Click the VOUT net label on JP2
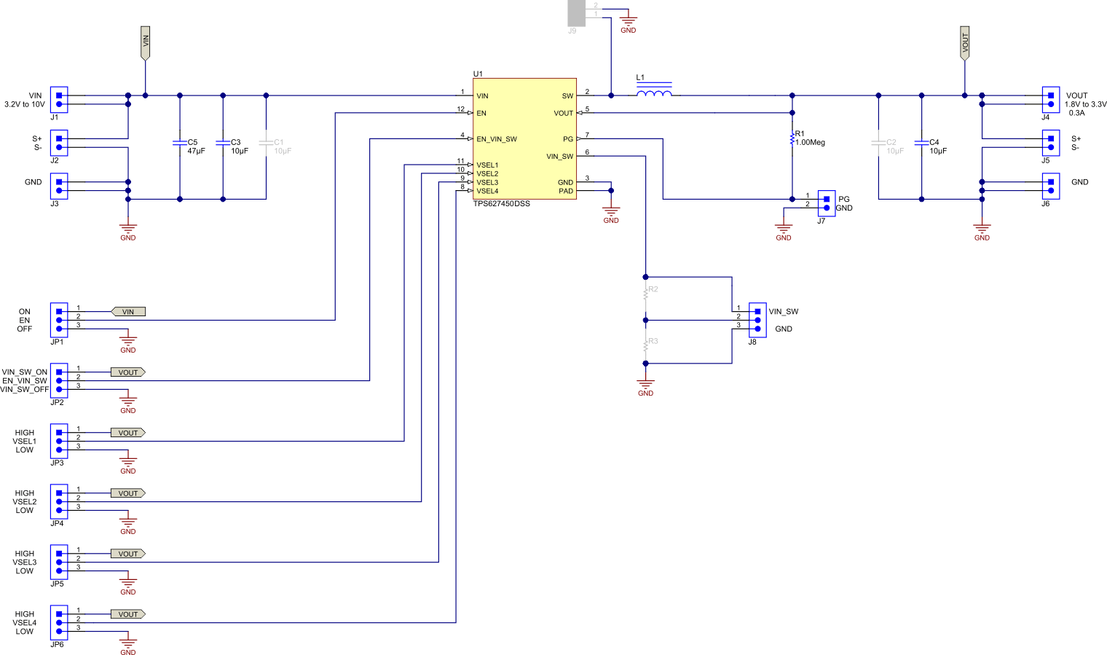 coord(127,372)
